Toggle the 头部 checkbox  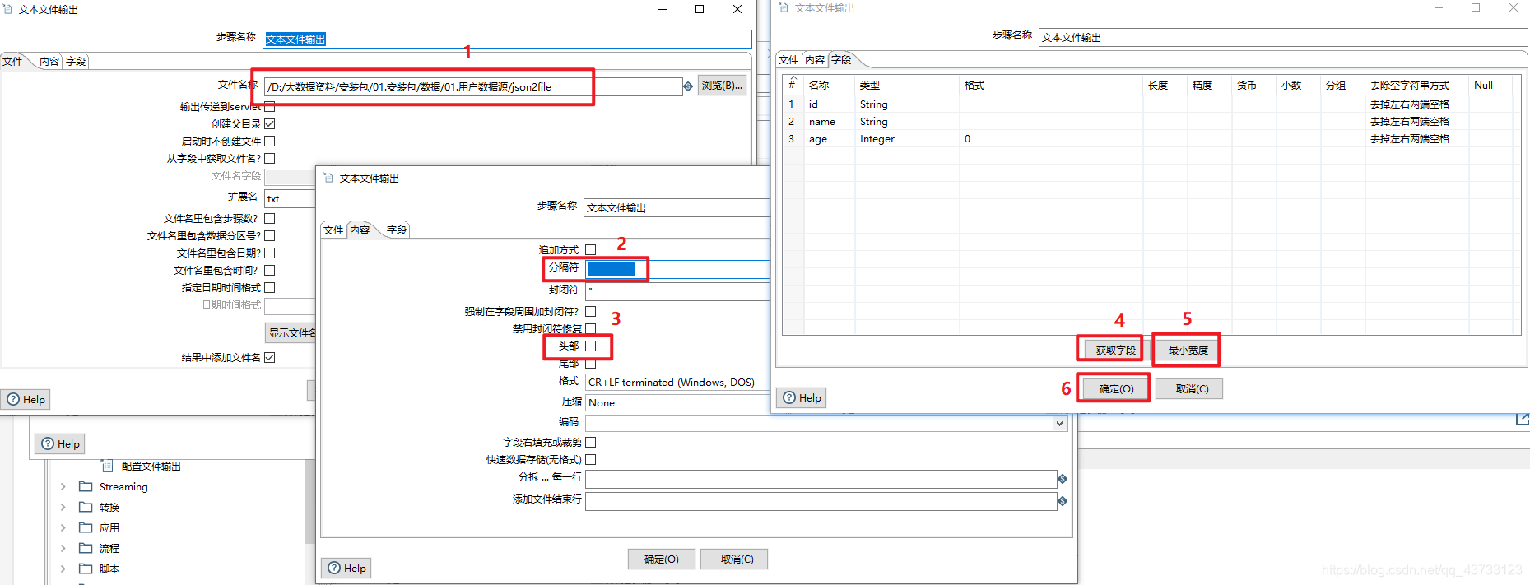[x=591, y=346]
